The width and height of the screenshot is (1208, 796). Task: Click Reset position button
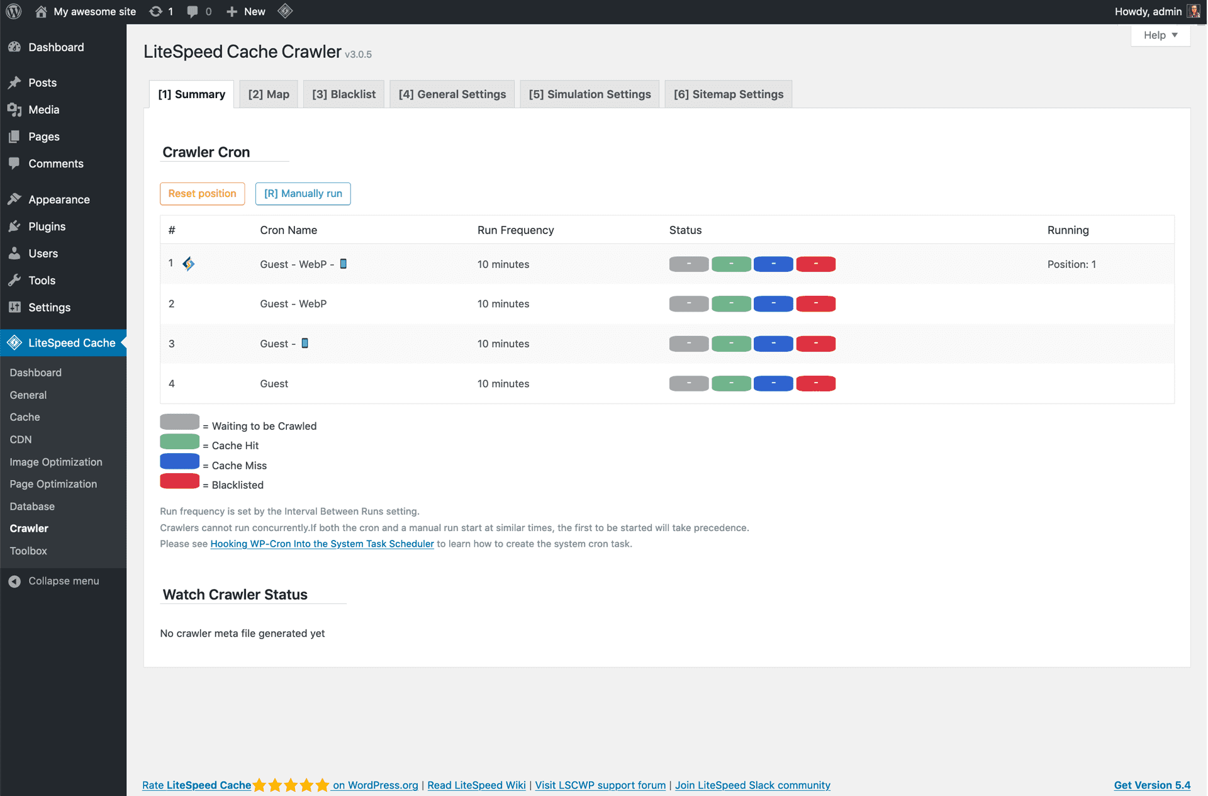201,193
